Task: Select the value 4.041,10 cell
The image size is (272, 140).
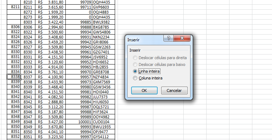Action: (50, 132)
